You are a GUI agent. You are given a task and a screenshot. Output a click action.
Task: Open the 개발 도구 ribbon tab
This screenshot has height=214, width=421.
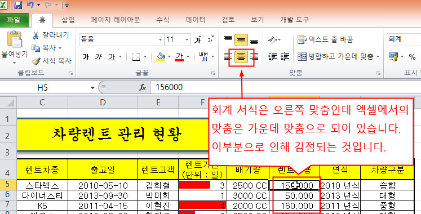pos(295,20)
